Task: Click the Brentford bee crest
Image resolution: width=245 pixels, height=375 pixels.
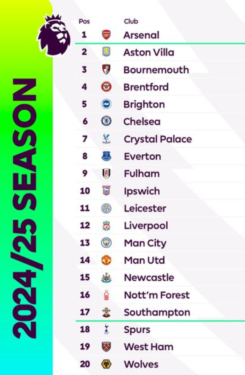Action: (106, 87)
